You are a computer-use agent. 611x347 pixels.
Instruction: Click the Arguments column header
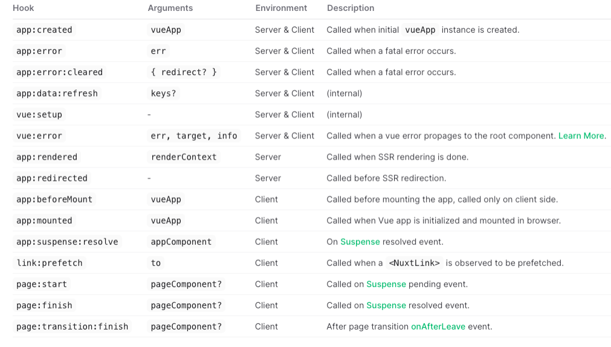point(170,8)
